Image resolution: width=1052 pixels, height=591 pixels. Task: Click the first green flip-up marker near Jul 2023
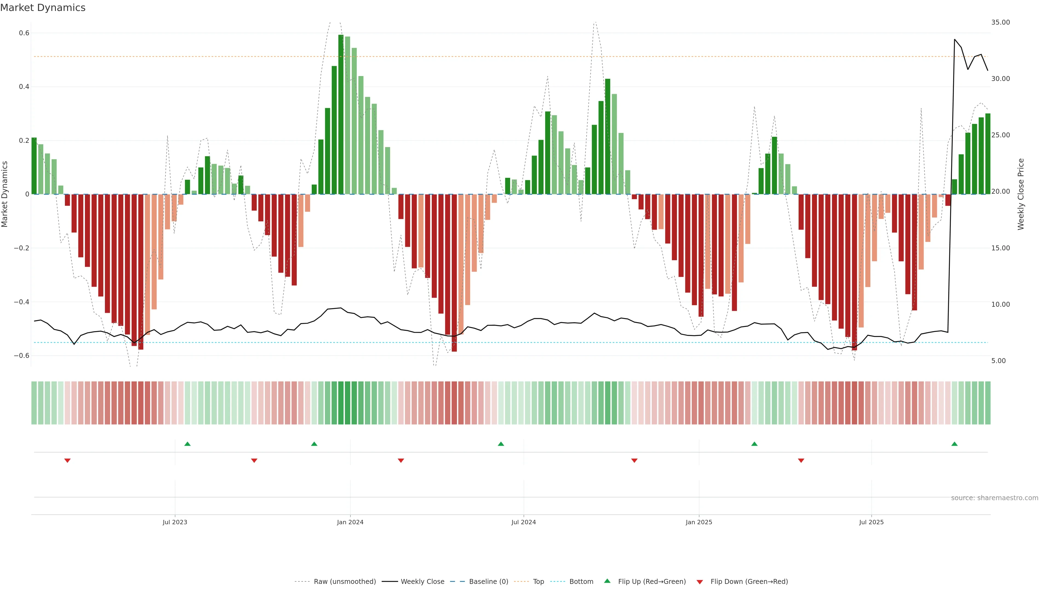click(187, 444)
